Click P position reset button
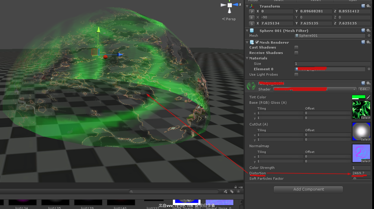Image resolution: width=374 pixels, height=209 pixels. click(x=252, y=11)
